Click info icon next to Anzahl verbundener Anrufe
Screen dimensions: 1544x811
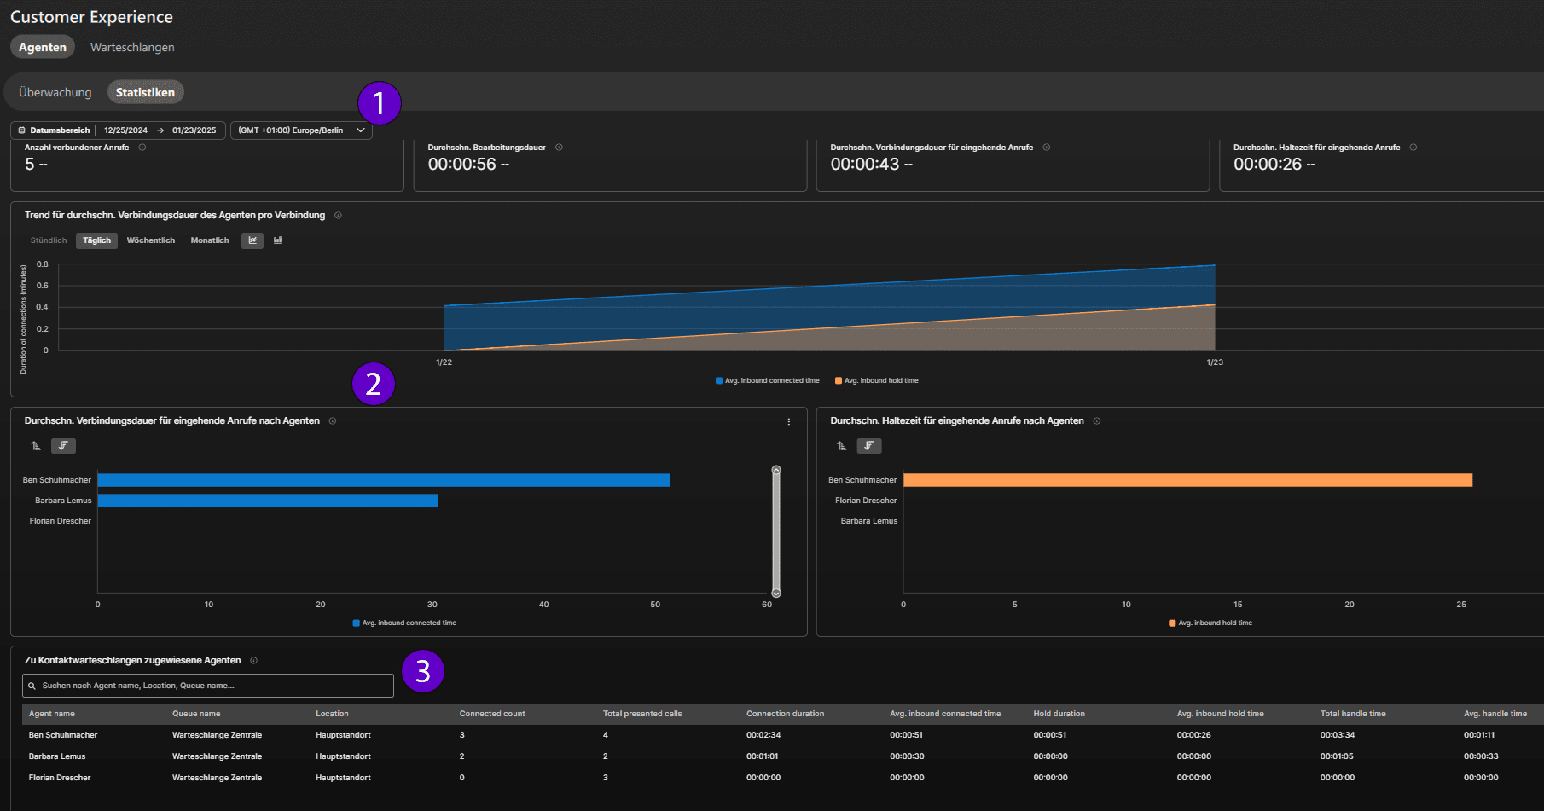pyautogui.click(x=142, y=148)
